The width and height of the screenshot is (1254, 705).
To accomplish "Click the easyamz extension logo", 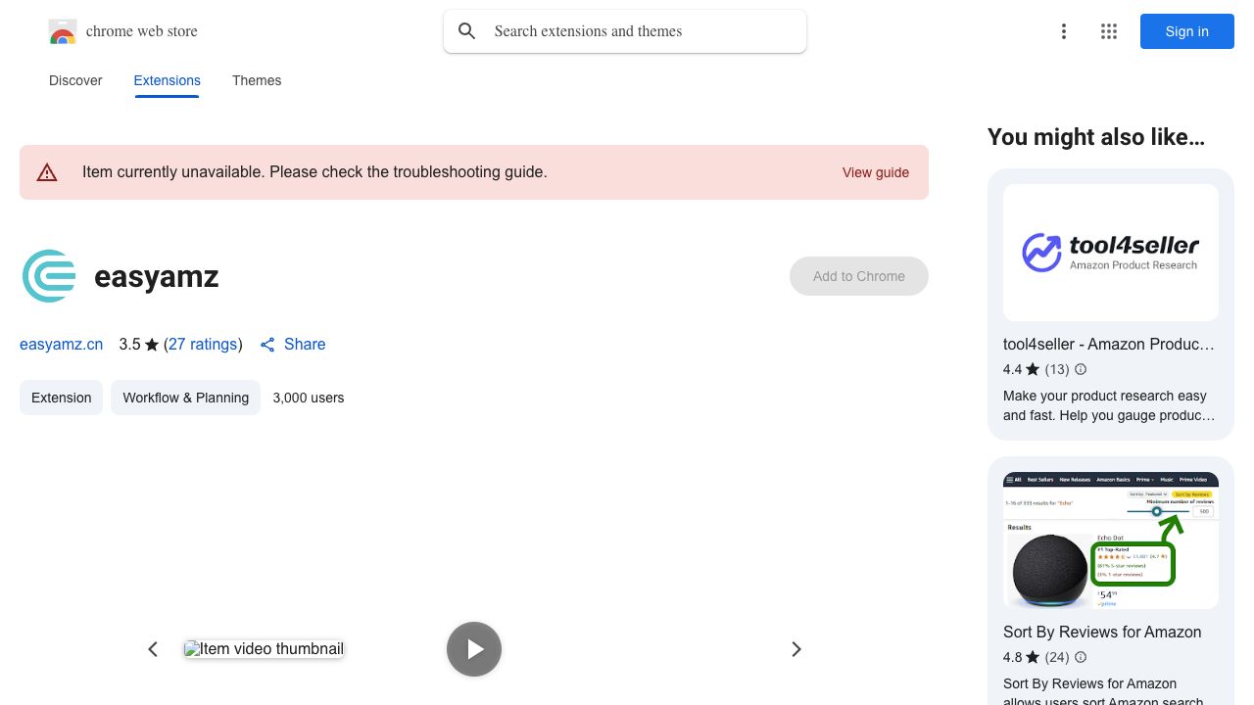I will (x=49, y=276).
